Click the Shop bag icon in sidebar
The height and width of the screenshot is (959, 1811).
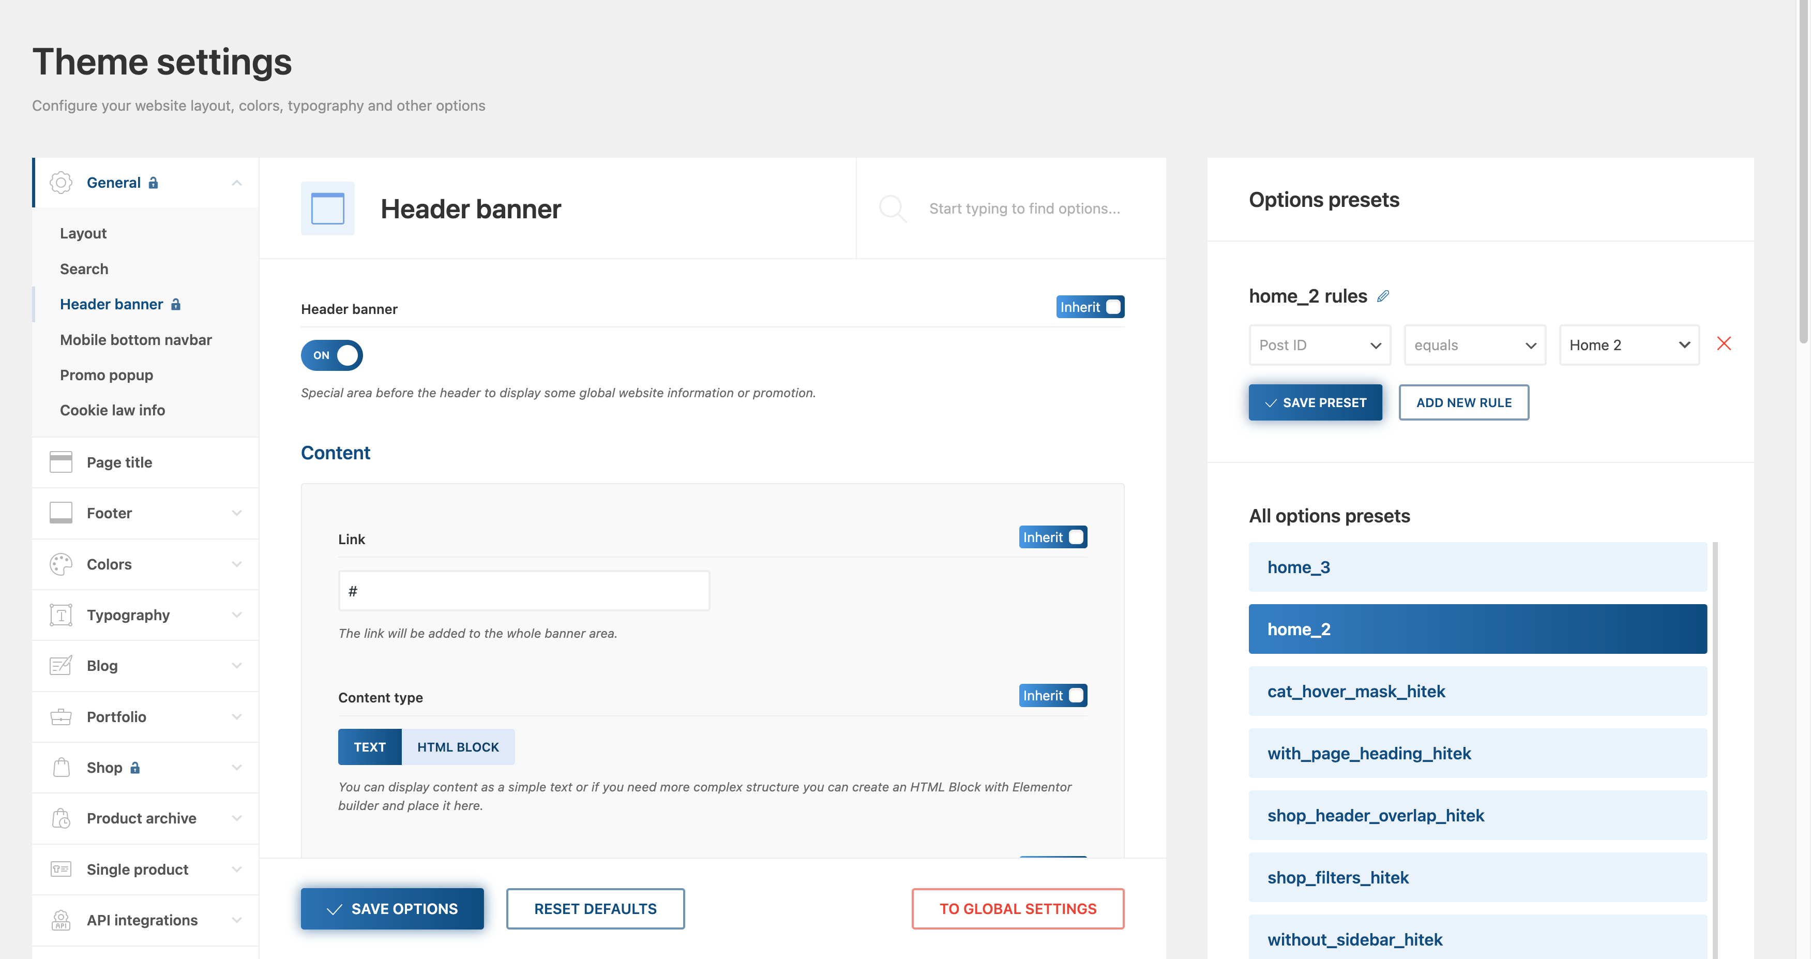point(61,767)
